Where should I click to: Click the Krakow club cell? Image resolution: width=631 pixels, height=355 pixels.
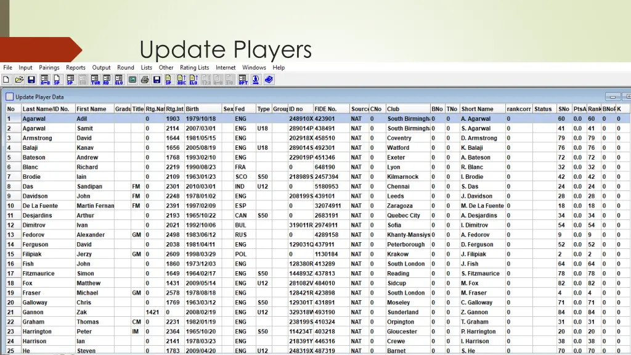398,255
